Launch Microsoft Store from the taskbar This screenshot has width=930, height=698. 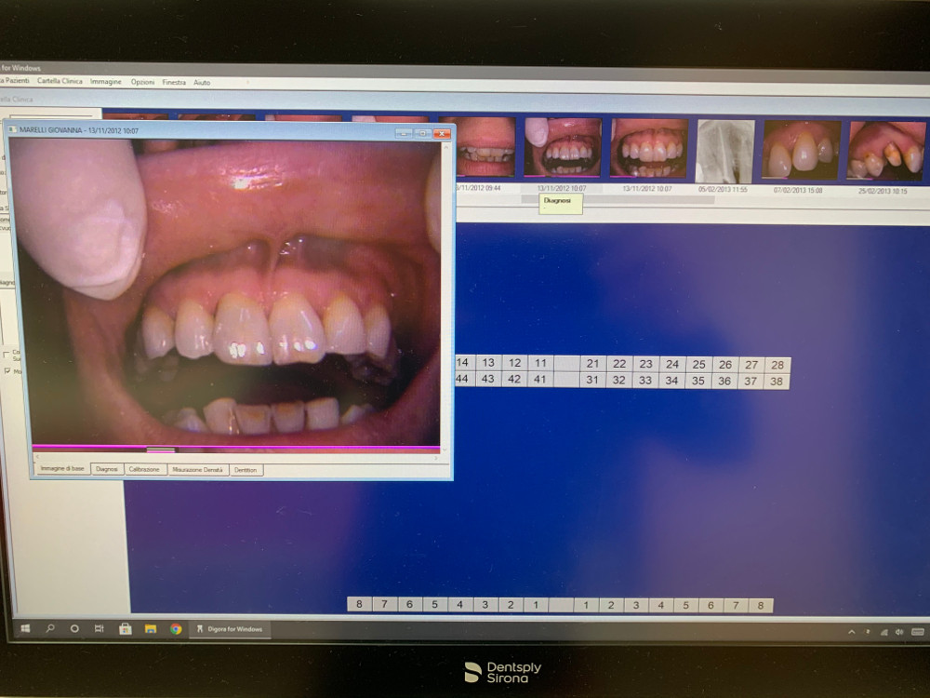[126, 629]
